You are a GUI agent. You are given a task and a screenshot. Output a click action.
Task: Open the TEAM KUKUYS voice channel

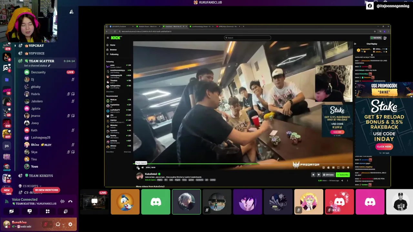coord(41,176)
